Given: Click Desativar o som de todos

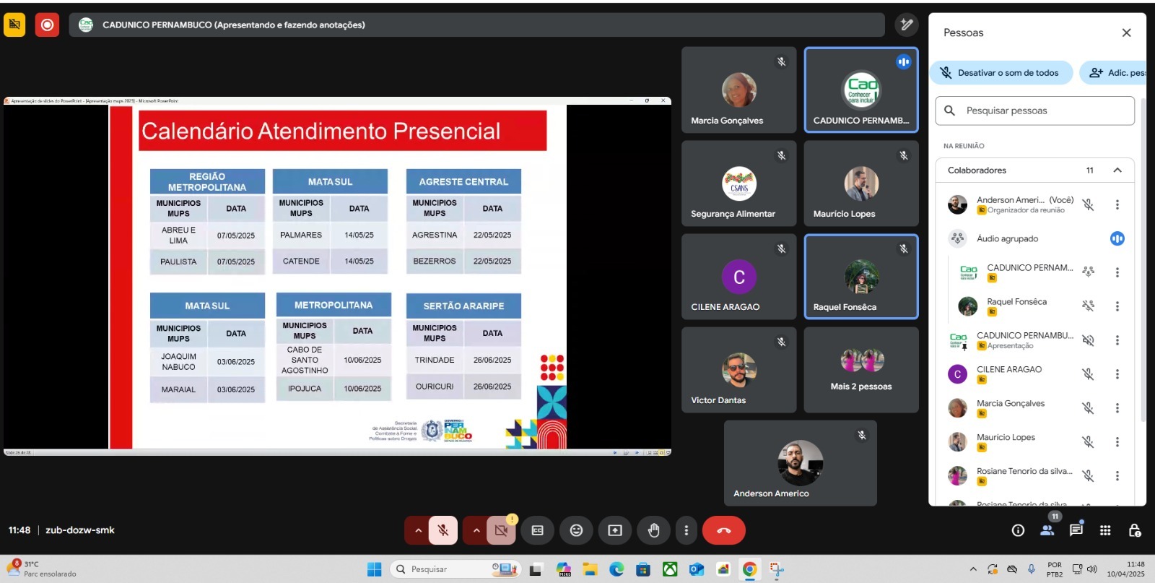Looking at the screenshot, I should click(1000, 73).
